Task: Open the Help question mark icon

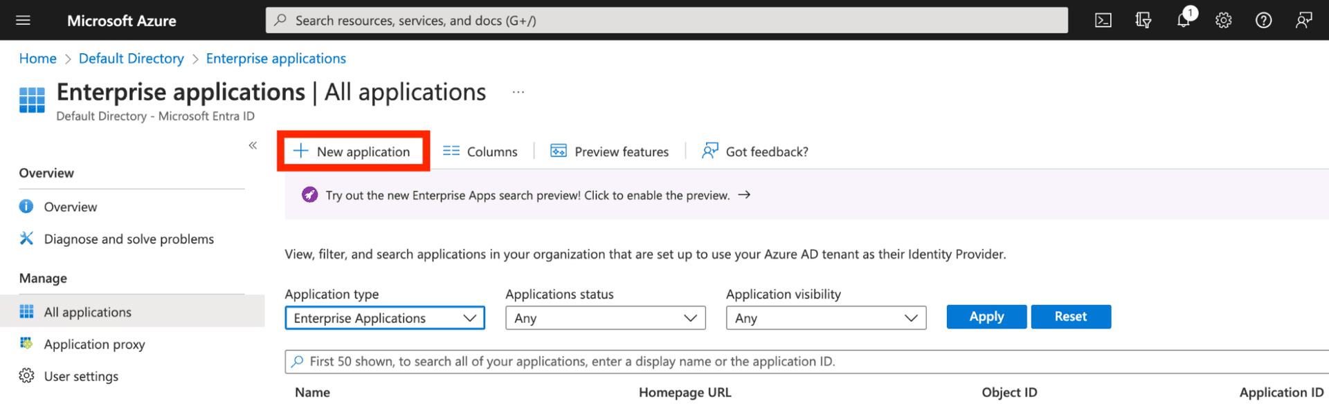Action: [x=1263, y=21]
